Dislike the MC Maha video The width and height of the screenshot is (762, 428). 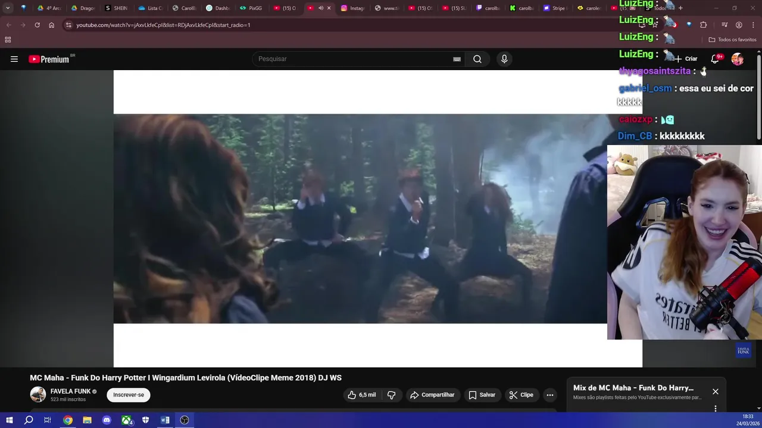point(392,395)
